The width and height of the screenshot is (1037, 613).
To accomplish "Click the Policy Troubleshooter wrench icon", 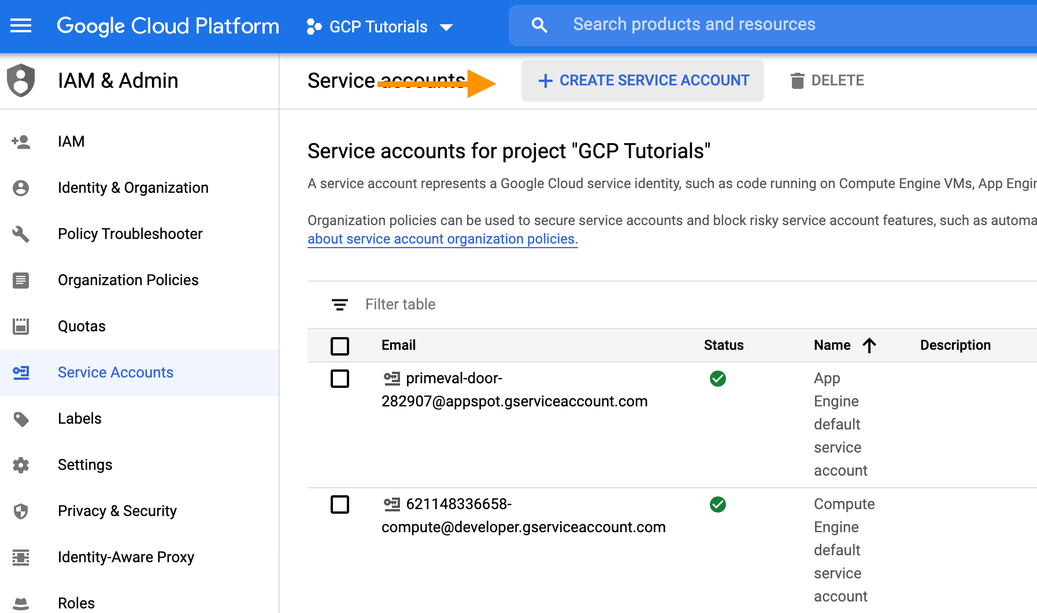I will click(21, 234).
